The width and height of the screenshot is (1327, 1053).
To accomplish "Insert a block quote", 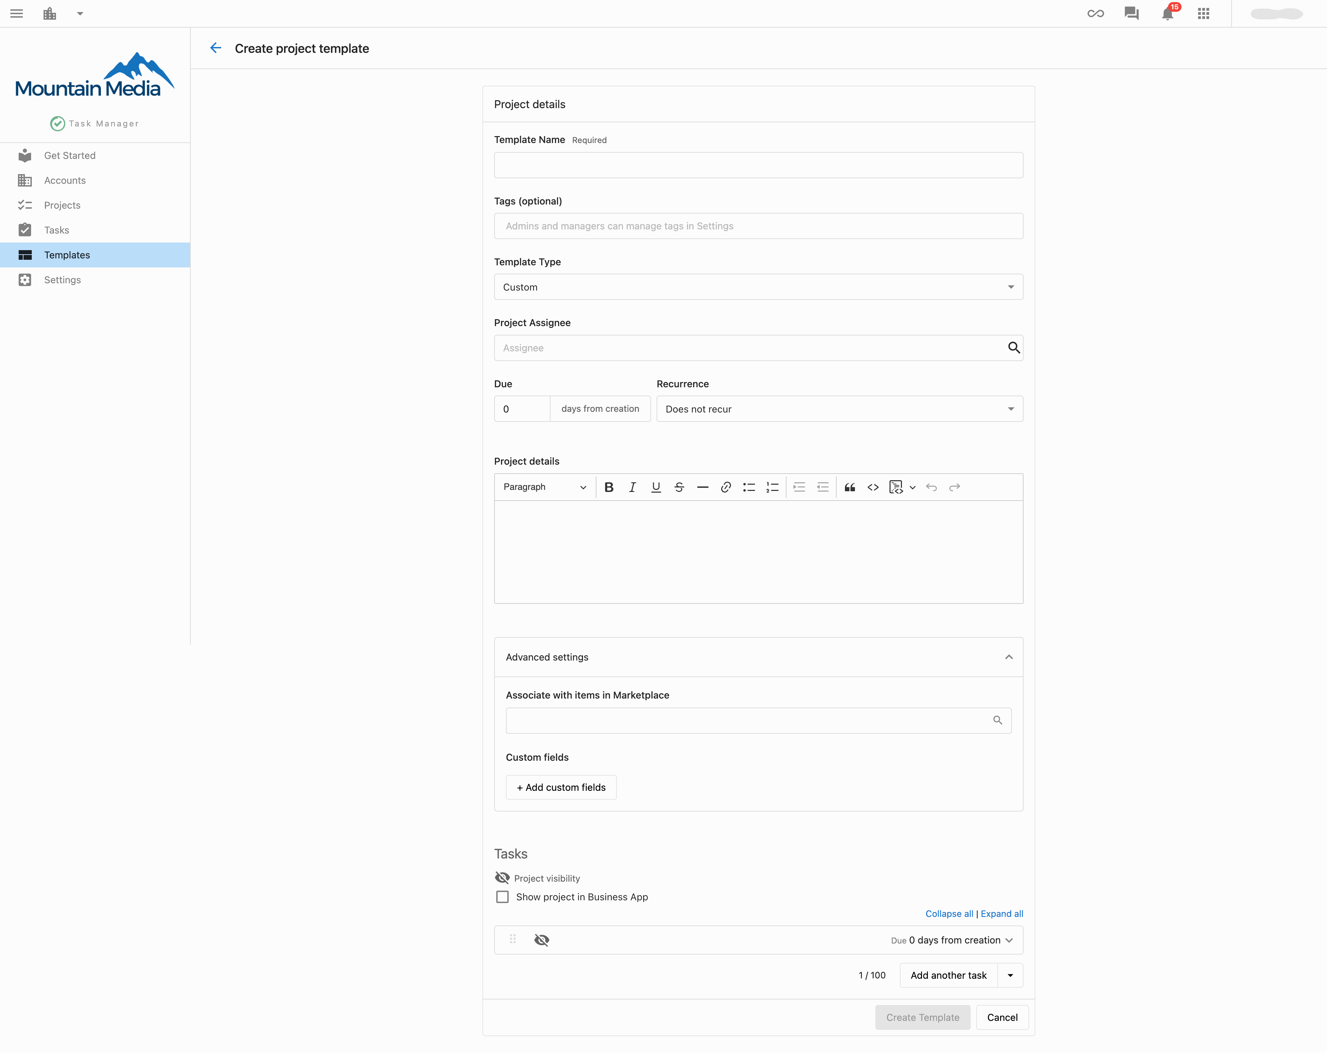I will pyautogui.click(x=850, y=487).
